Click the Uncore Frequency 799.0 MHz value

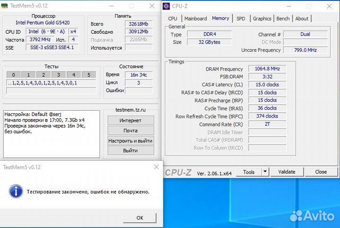(305, 50)
